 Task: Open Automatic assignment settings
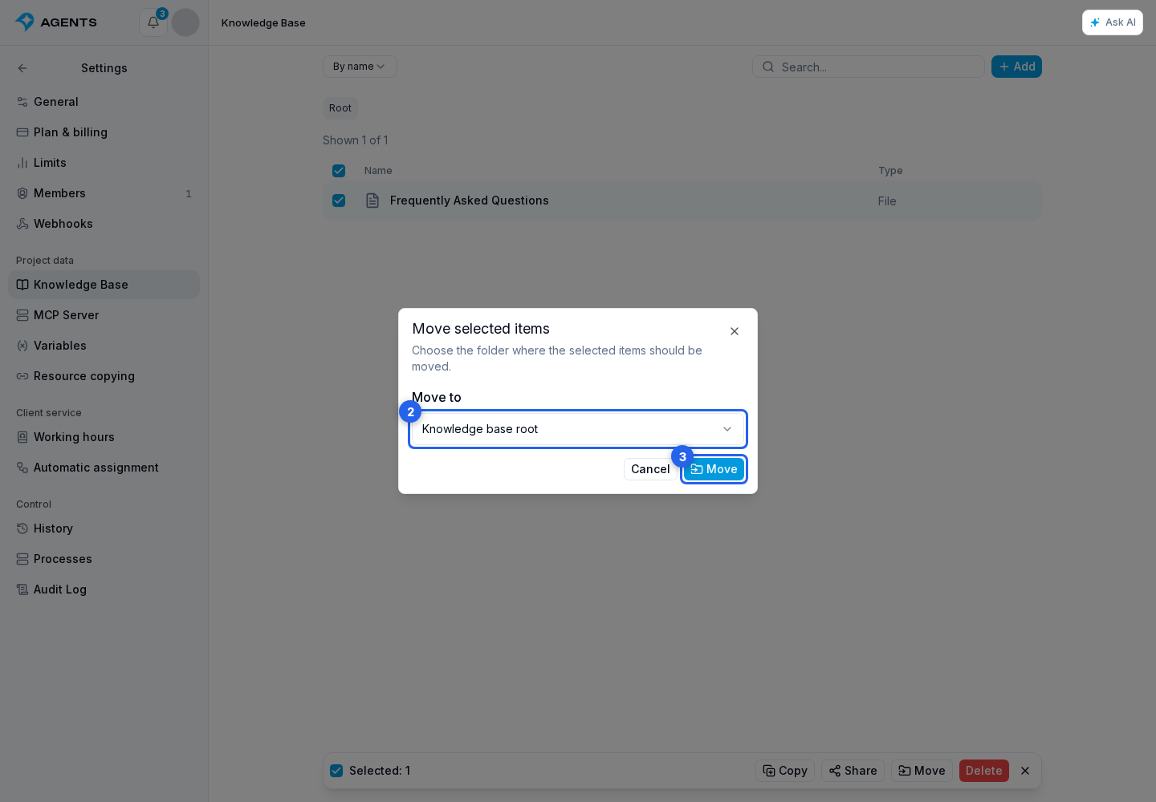pyautogui.click(x=104, y=468)
